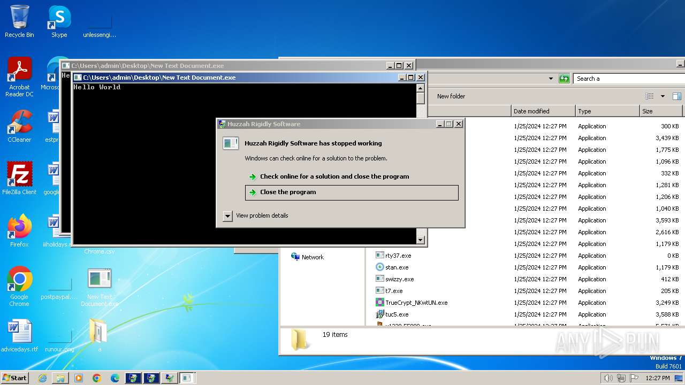Select the advicedays.rtf desktop file
The image size is (685, 385).
click(19, 335)
